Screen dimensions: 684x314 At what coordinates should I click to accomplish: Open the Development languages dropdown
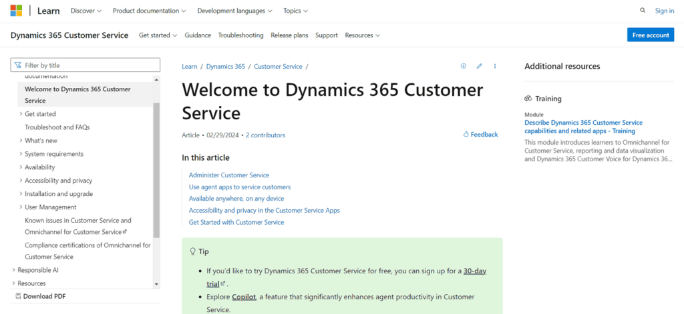[235, 11]
